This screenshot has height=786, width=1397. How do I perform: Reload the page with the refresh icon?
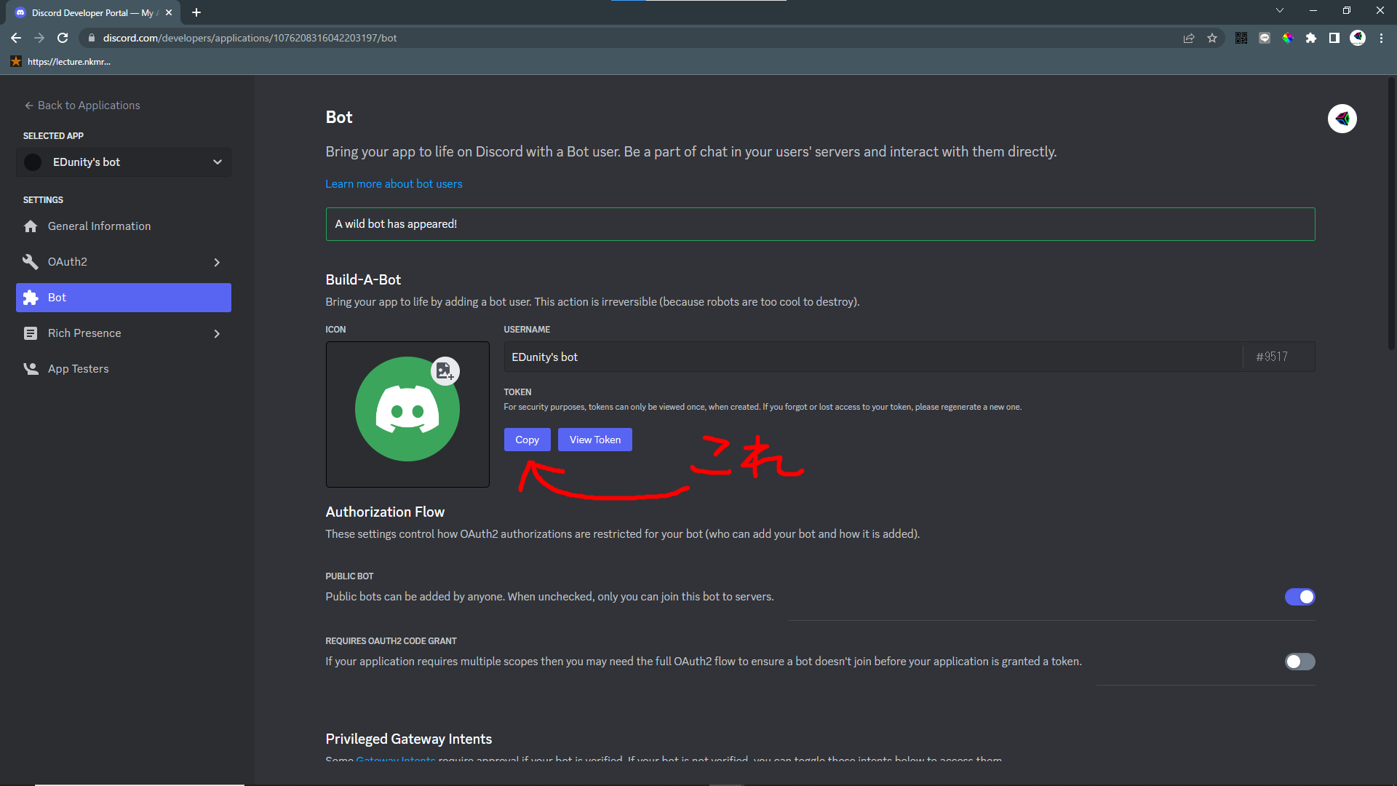[x=63, y=38]
